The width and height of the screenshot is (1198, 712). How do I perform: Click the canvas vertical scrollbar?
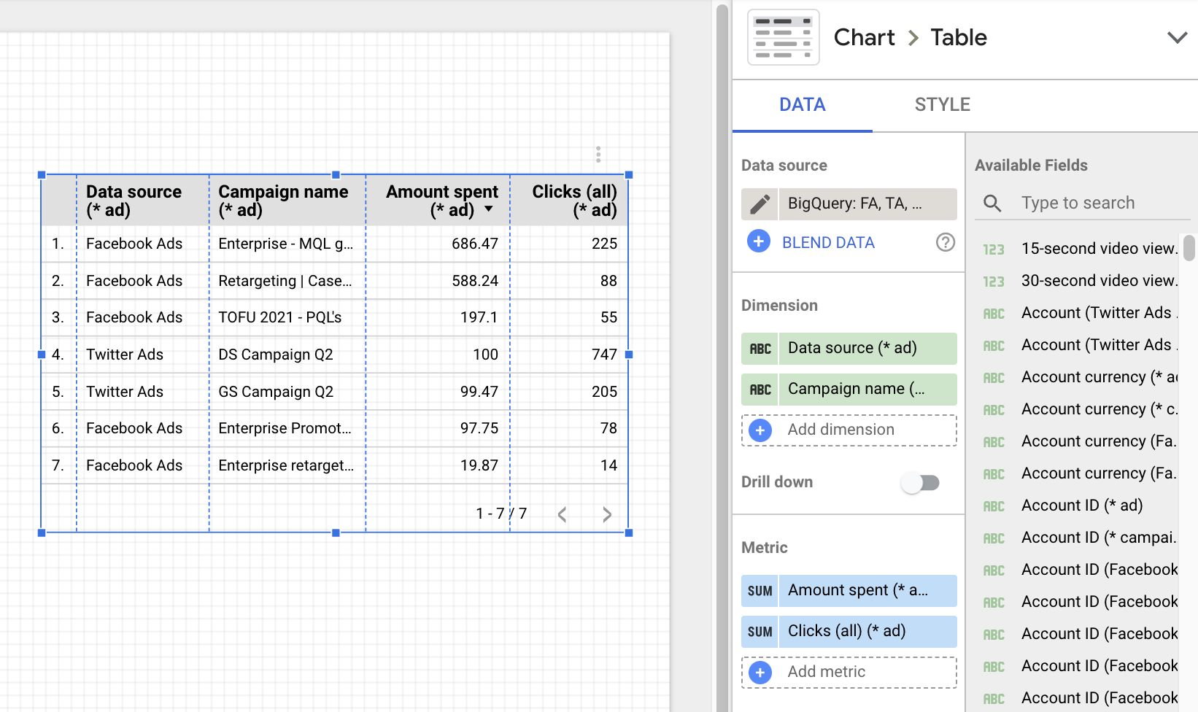pyautogui.click(x=722, y=357)
